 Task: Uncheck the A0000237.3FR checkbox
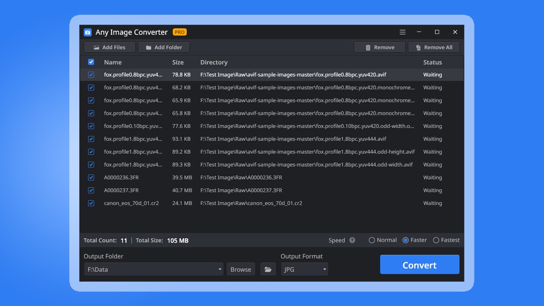click(91, 190)
